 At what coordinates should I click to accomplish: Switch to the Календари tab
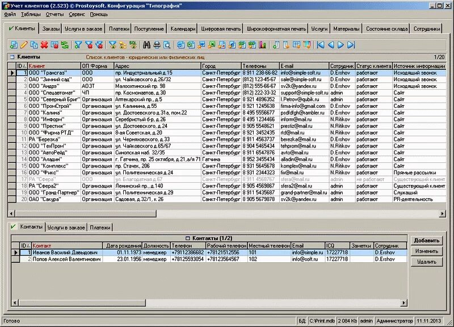[x=183, y=29]
